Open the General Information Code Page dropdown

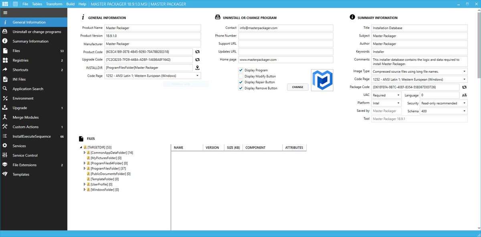click(x=153, y=76)
